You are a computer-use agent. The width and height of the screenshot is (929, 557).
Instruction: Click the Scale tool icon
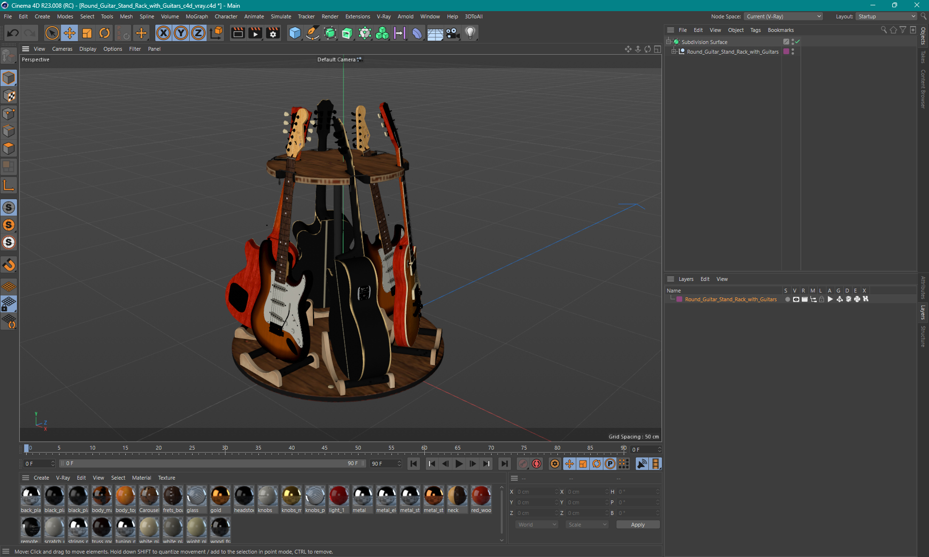(87, 32)
